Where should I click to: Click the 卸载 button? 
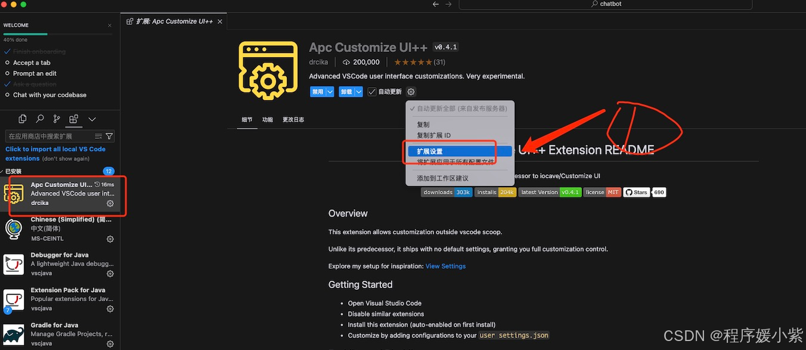[x=346, y=92]
